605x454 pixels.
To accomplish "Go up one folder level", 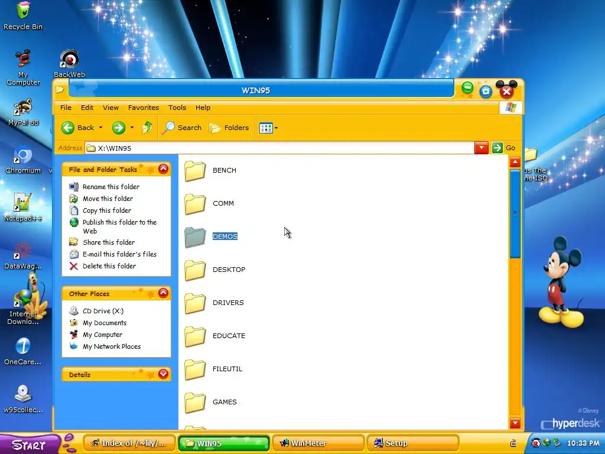I will 147,128.
